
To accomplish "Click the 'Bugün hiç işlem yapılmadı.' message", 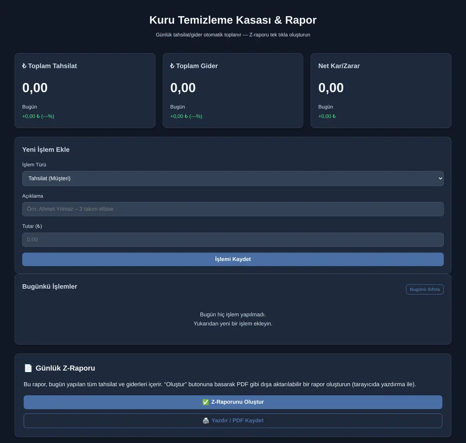I will [x=233, y=314].
